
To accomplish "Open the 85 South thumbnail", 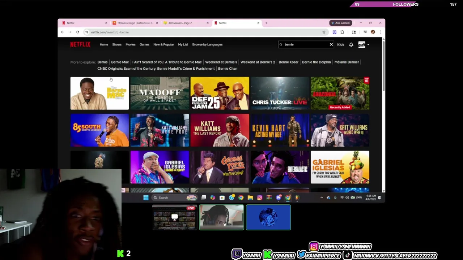I will pyautogui.click(x=99, y=130).
